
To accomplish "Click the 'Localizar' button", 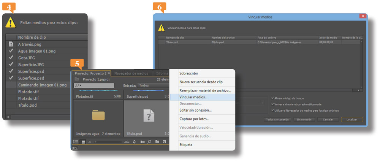I will [351, 119].
